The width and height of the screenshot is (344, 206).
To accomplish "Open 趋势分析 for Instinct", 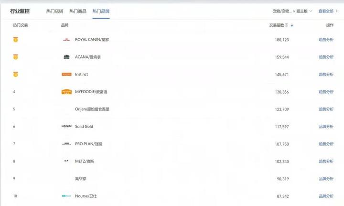I will (x=326, y=75).
